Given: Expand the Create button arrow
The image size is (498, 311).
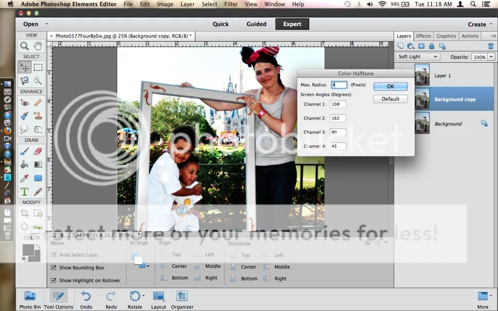Looking at the screenshot, I should (x=491, y=24).
